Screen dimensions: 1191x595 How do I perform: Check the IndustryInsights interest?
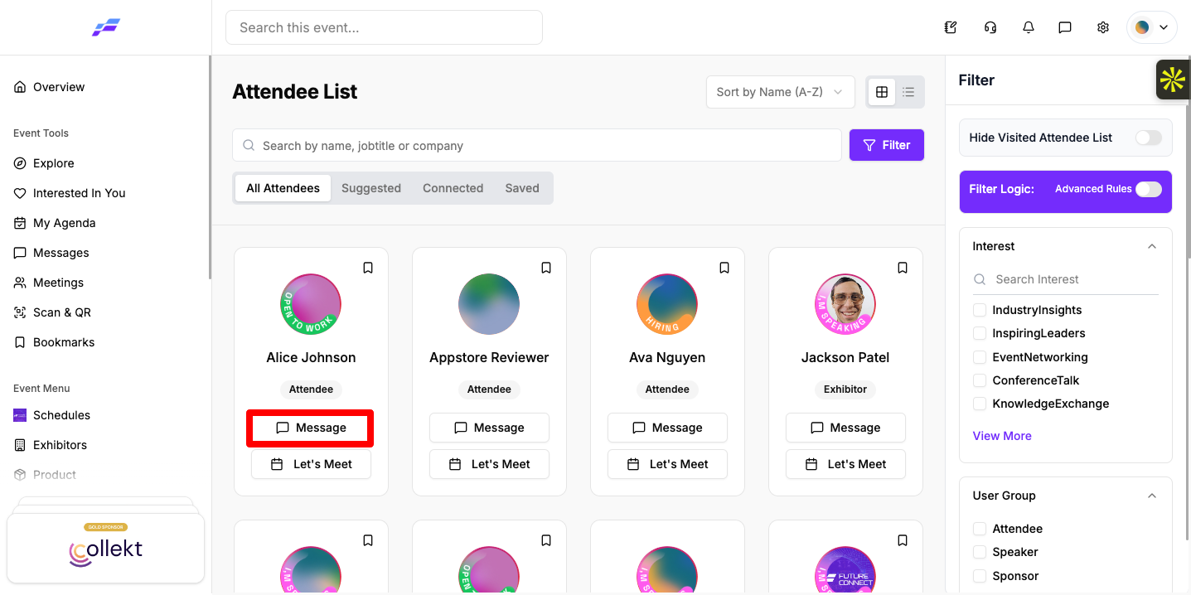[980, 310]
